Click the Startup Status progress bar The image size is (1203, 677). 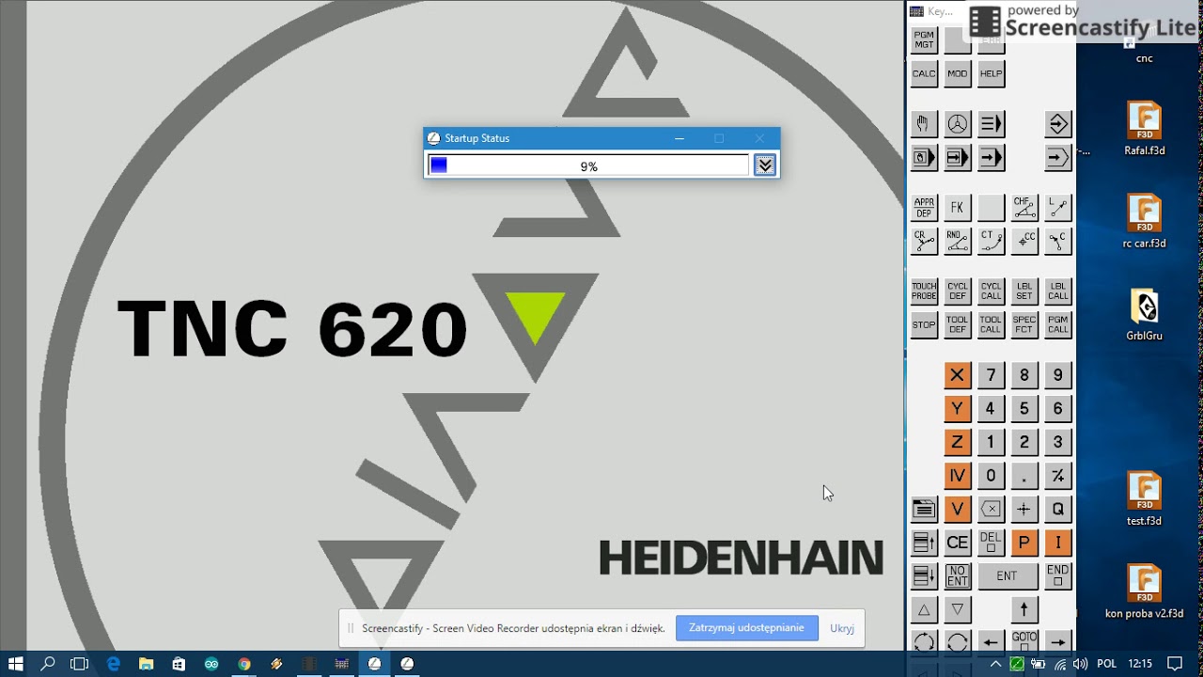coord(588,165)
